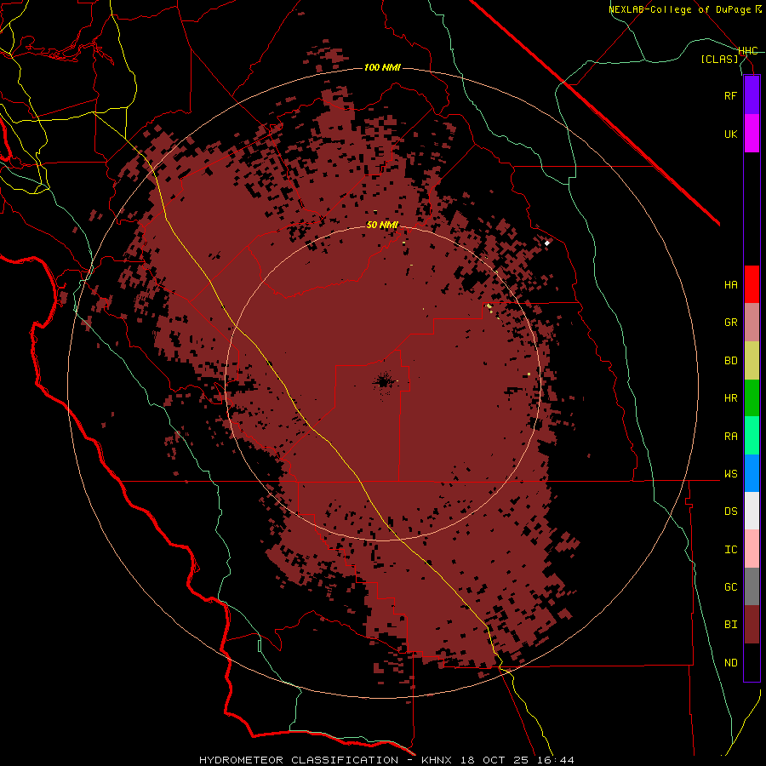Click the DS white legend swatch
This screenshot has height=766, width=766.
[752, 511]
